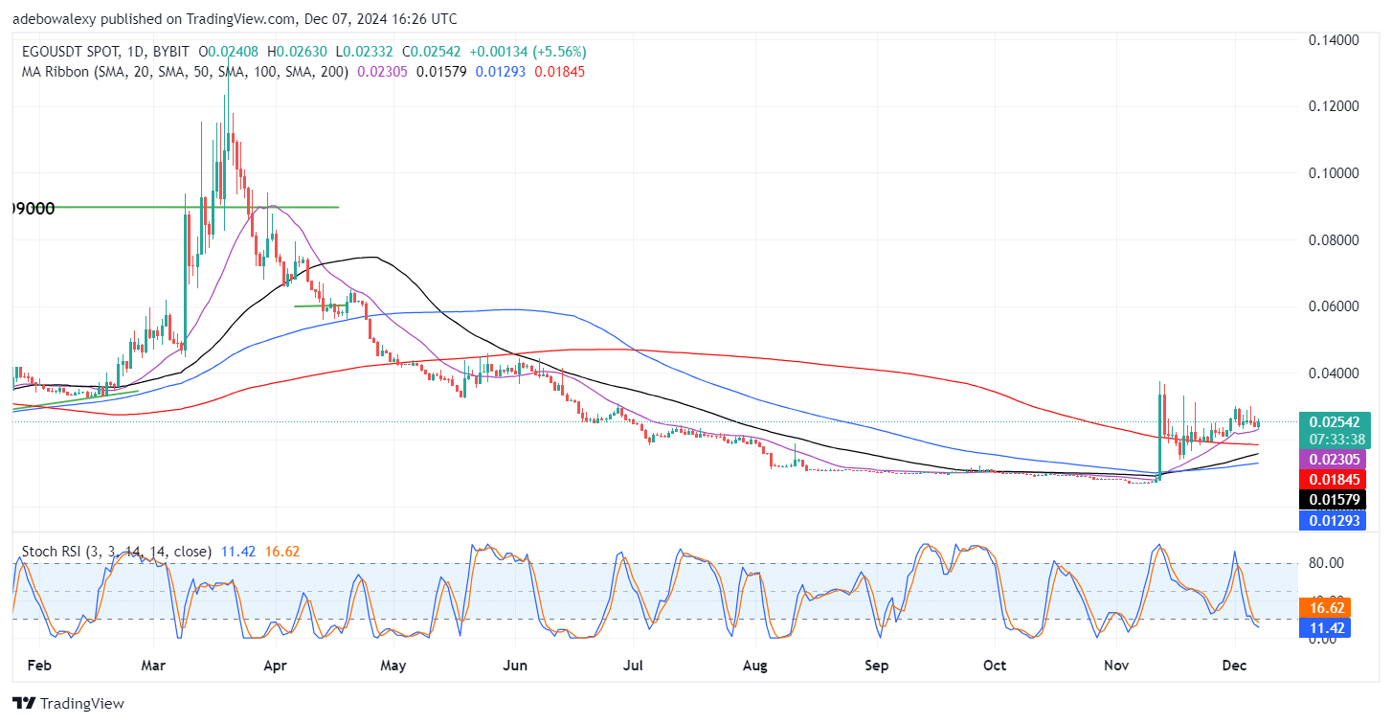Click the TradingView logo at bottom left
Screen dimensions: 1392x724
click(x=68, y=704)
